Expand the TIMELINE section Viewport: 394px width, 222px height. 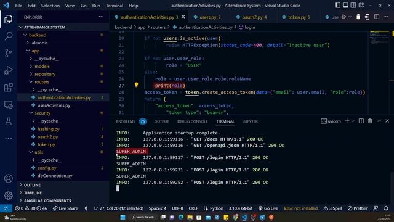click(x=63, y=193)
